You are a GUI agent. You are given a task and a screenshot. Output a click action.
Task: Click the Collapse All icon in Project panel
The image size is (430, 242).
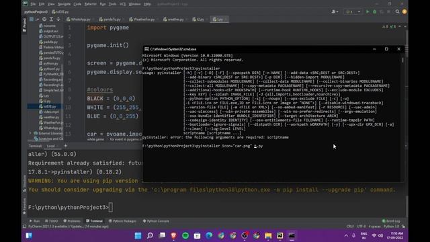coord(58,19)
